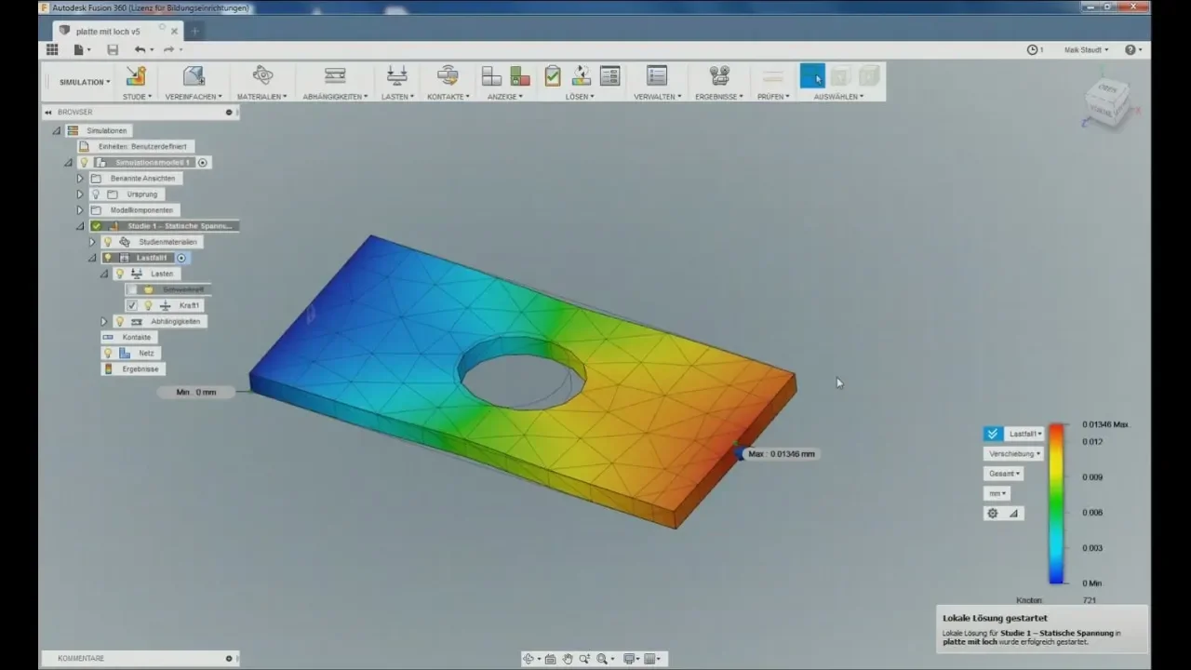
Task: Open the ERGEBNISSE menu
Action: (718, 97)
